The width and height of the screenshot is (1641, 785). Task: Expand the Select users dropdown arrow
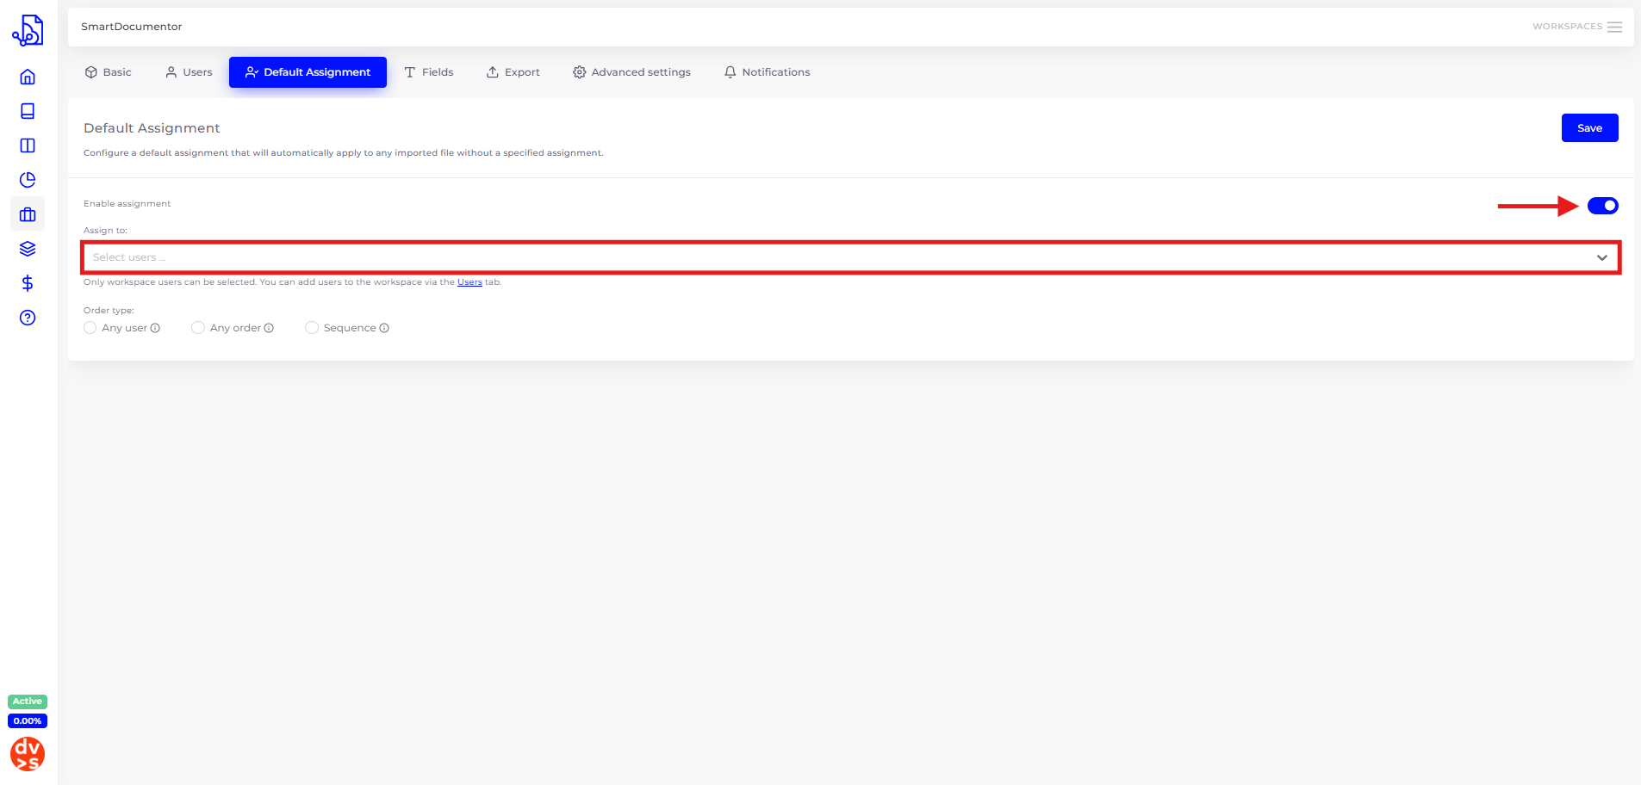(x=1601, y=257)
